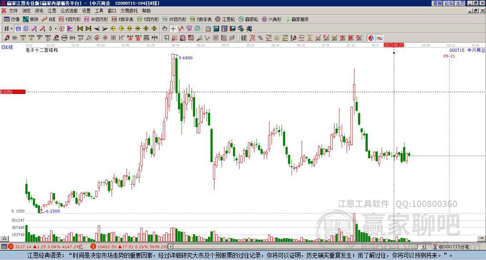This screenshot has width=486, height=260.
Task: Switch to the K线 chart view
Action: tap(48, 19)
